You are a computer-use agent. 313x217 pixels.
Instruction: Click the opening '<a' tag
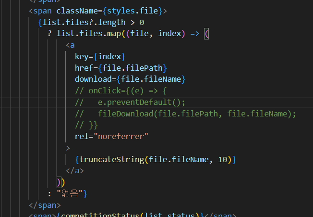70,45
